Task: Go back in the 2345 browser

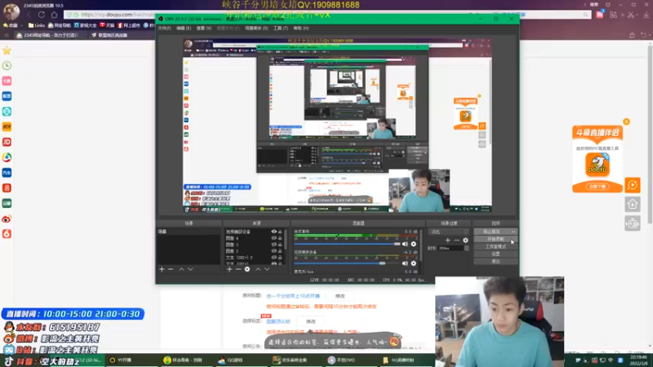Action: (29, 15)
